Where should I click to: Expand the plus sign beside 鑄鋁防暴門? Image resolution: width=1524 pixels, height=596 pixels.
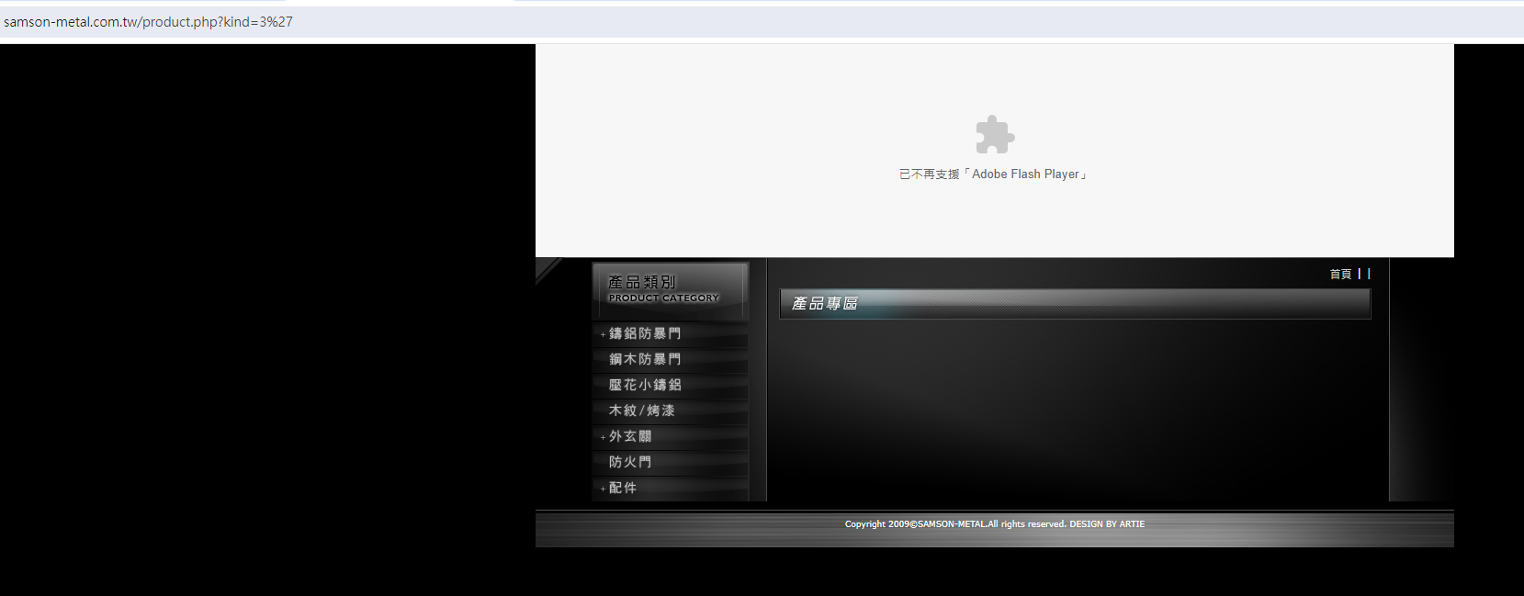tap(603, 334)
